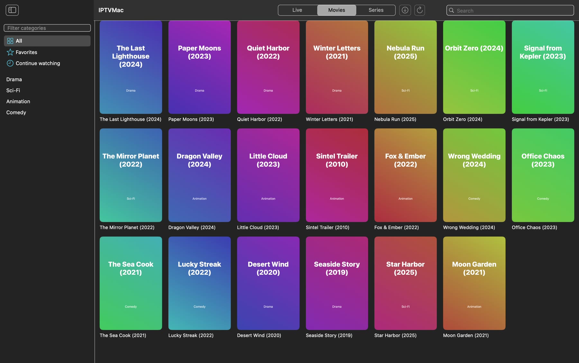579x363 pixels.
Task: Open The Mirror Planet (2022) poster
Action: (131, 175)
